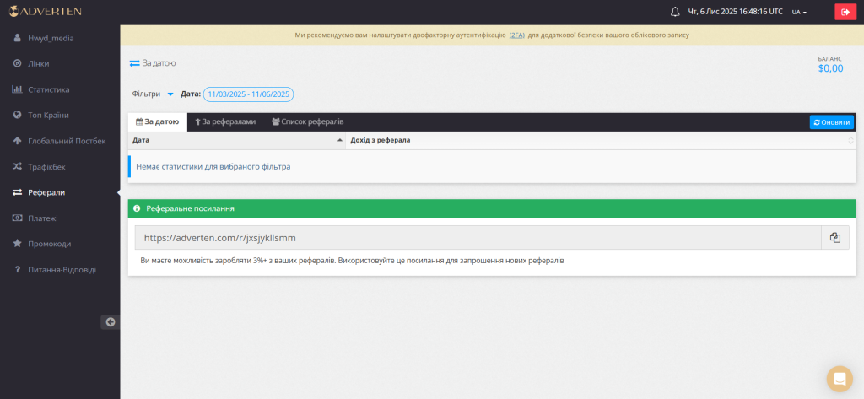Screen dimensions: 864x399
Task: Collapse sidebar with the arrow icon
Action: tap(110, 321)
